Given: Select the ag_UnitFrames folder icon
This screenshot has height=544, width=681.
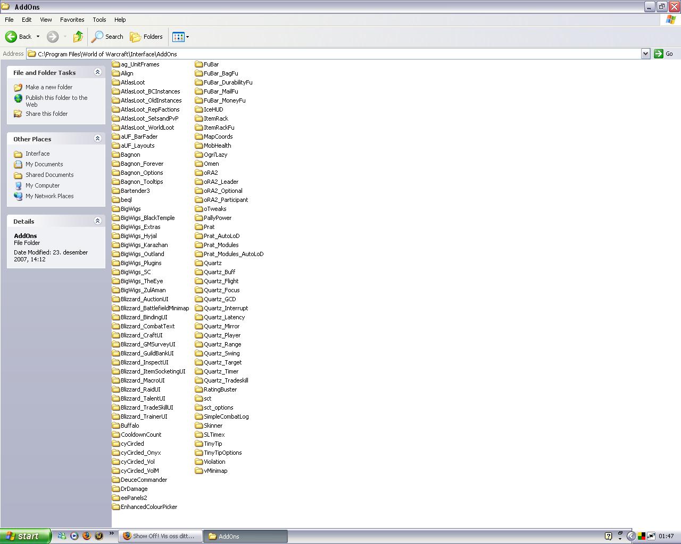Looking at the screenshot, I should pos(116,64).
